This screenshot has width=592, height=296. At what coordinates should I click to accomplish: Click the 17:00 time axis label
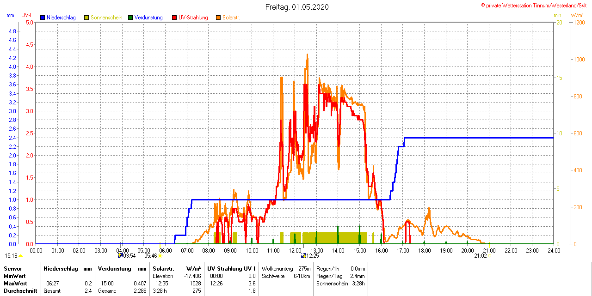pyautogui.click(x=403, y=250)
